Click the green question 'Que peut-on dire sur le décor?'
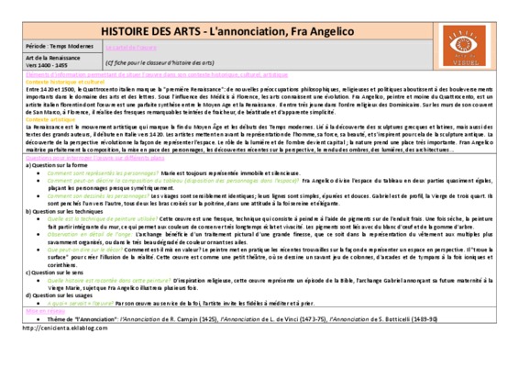Screen dimensions: 519x367 (x=84, y=250)
